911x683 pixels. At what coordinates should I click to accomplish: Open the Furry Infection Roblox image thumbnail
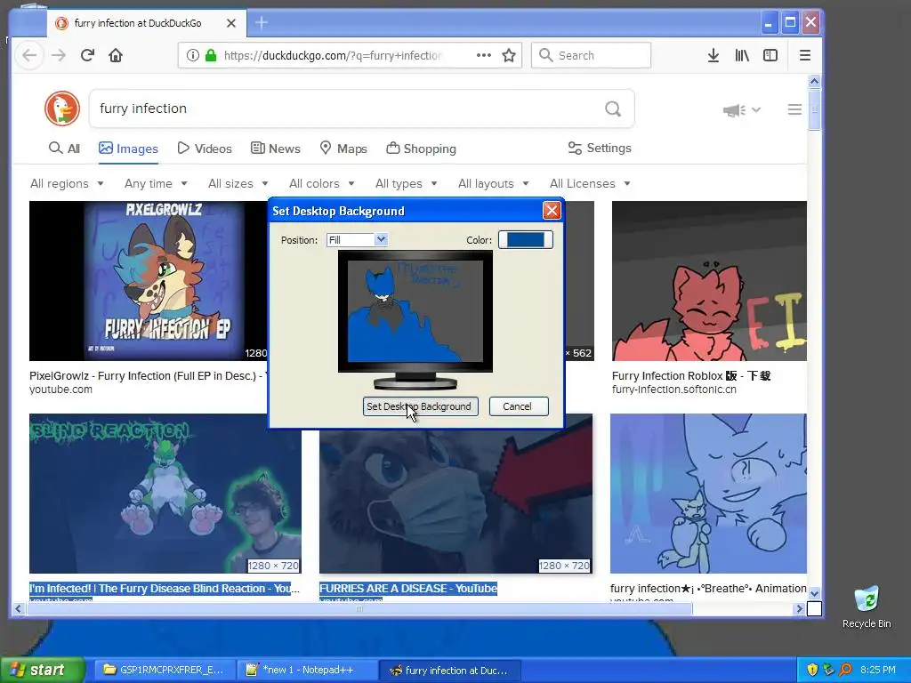click(x=709, y=281)
